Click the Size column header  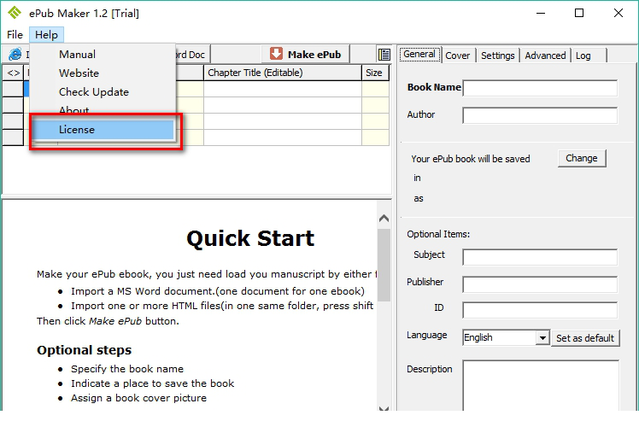click(375, 73)
